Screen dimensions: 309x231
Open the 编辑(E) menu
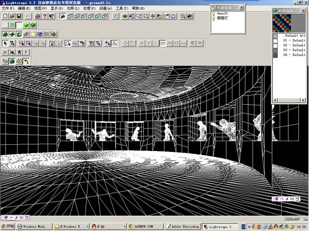coord(24,8)
